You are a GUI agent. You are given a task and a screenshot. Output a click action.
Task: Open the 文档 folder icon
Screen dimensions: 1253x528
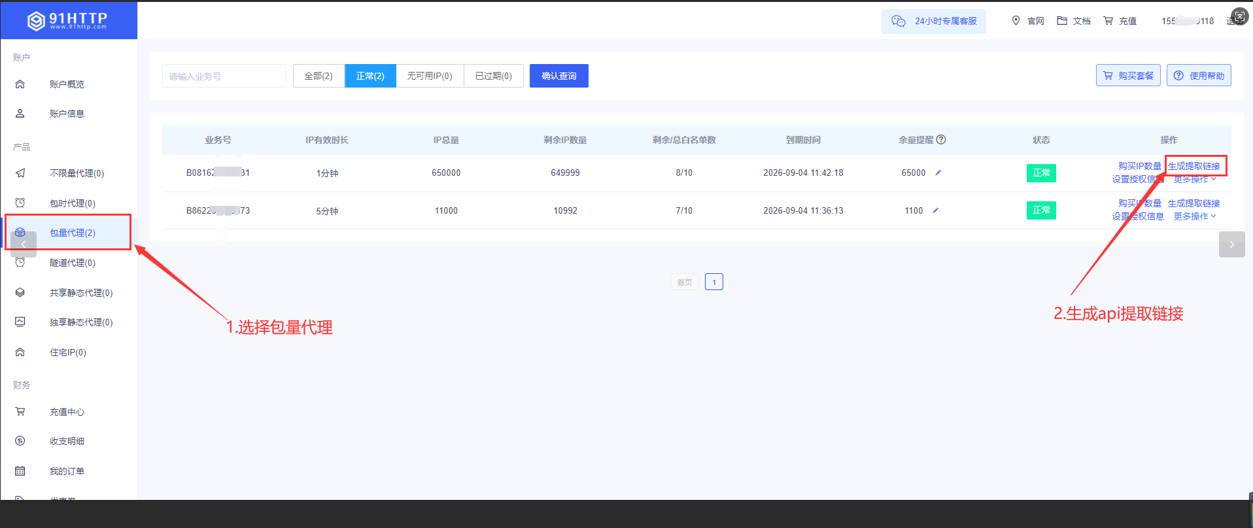click(x=1062, y=21)
